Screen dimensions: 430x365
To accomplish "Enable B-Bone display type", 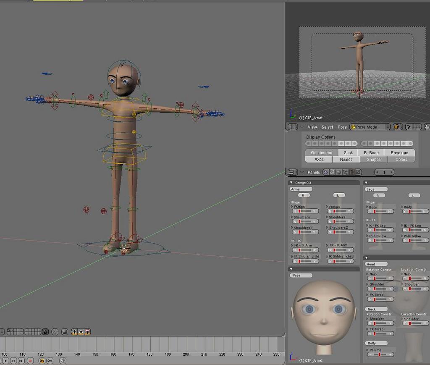I will pos(371,152).
